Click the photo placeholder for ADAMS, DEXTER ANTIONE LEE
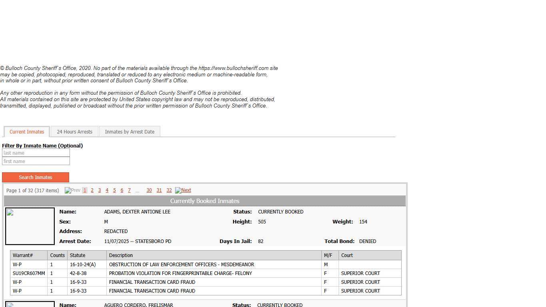Screen dimensions: 546x307 click(x=30, y=226)
